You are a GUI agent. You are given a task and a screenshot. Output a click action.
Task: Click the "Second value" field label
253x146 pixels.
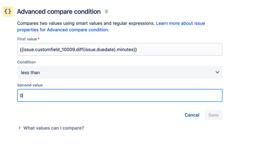tap(30, 85)
